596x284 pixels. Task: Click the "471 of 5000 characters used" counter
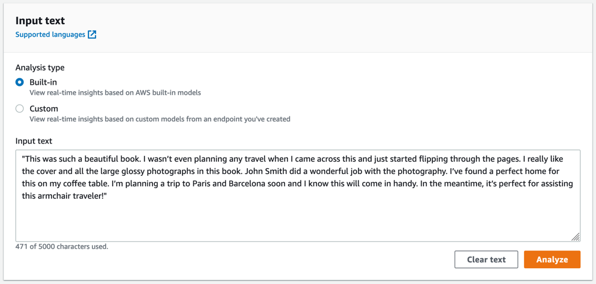point(62,247)
